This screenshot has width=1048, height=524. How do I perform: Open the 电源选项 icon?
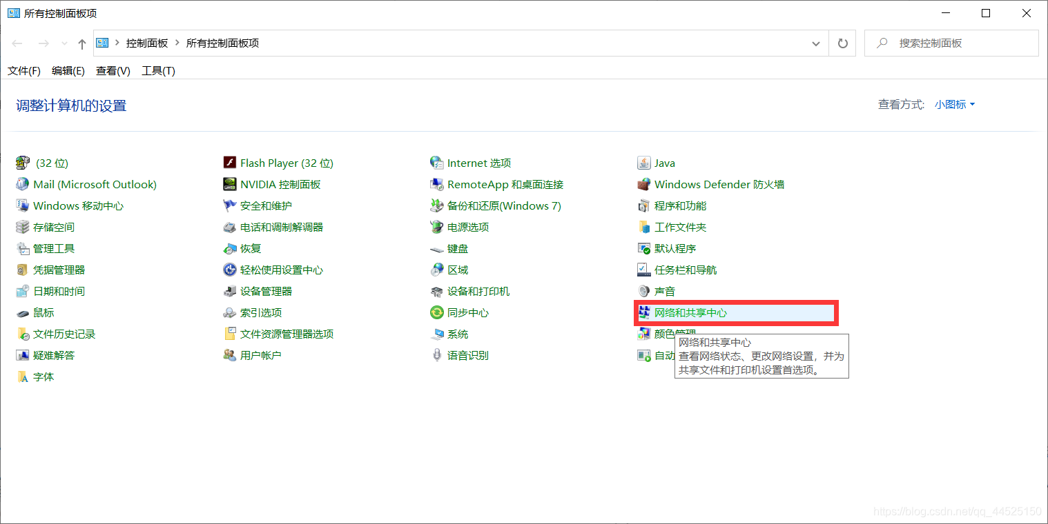click(x=436, y=227)
